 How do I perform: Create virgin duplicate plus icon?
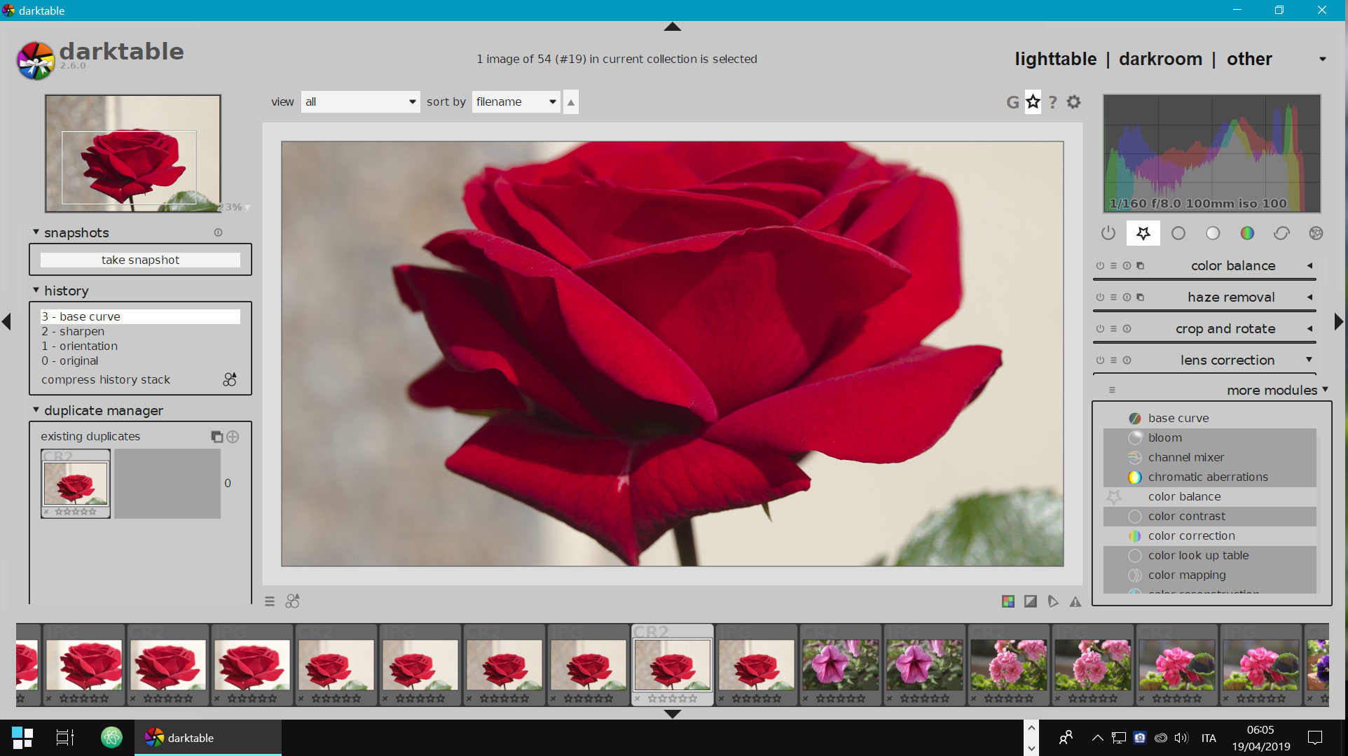(233, 437)
